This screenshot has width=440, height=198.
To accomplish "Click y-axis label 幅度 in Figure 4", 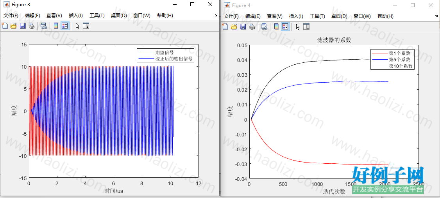I will 231,111.
